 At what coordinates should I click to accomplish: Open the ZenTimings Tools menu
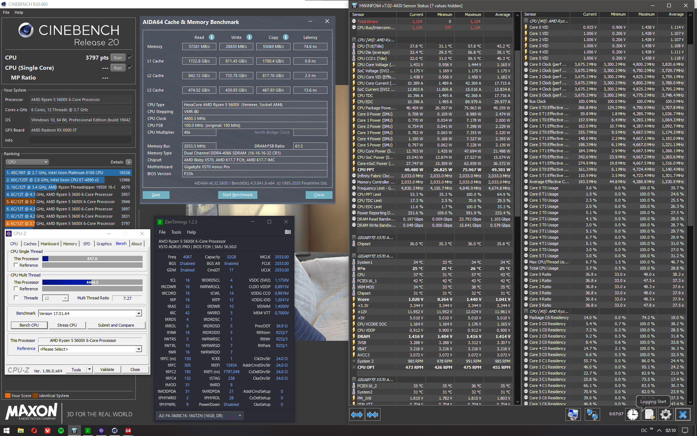coord(176,232)
